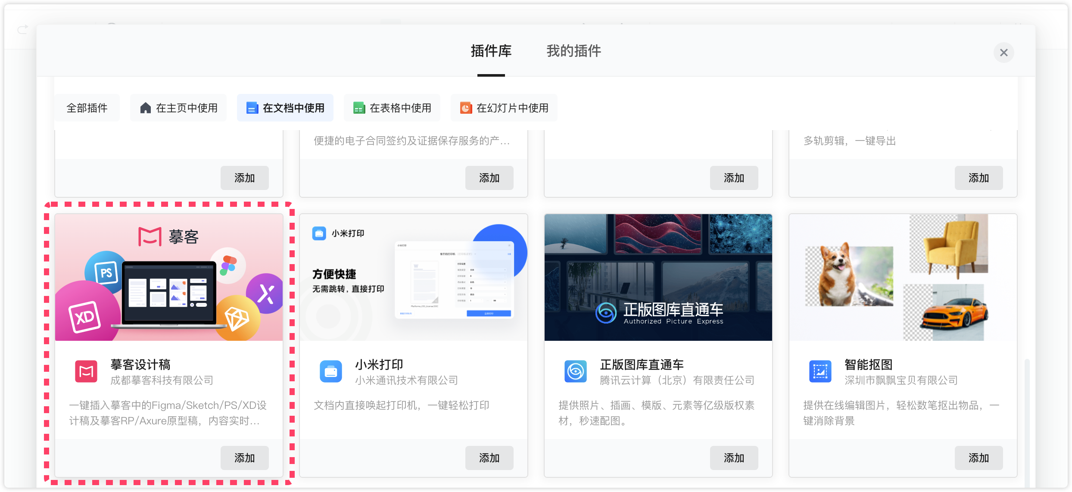Click the 正版图库直通车 eye icon
Image resolution: width=1072 pixels, height=492 pixels.
pyautogui.click(x=576, y=371)
